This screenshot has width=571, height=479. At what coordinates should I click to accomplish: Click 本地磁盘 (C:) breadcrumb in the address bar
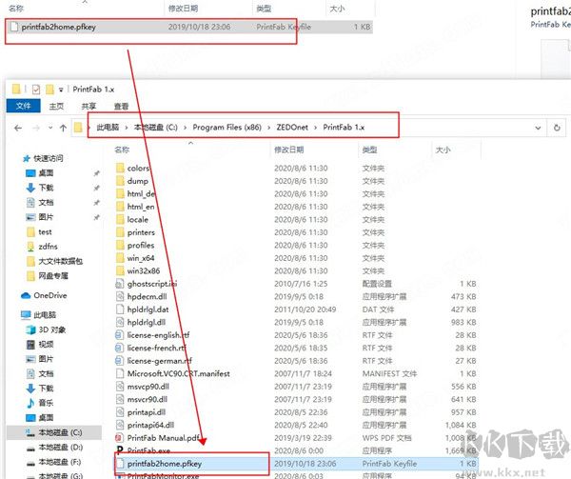click(155, 127)
